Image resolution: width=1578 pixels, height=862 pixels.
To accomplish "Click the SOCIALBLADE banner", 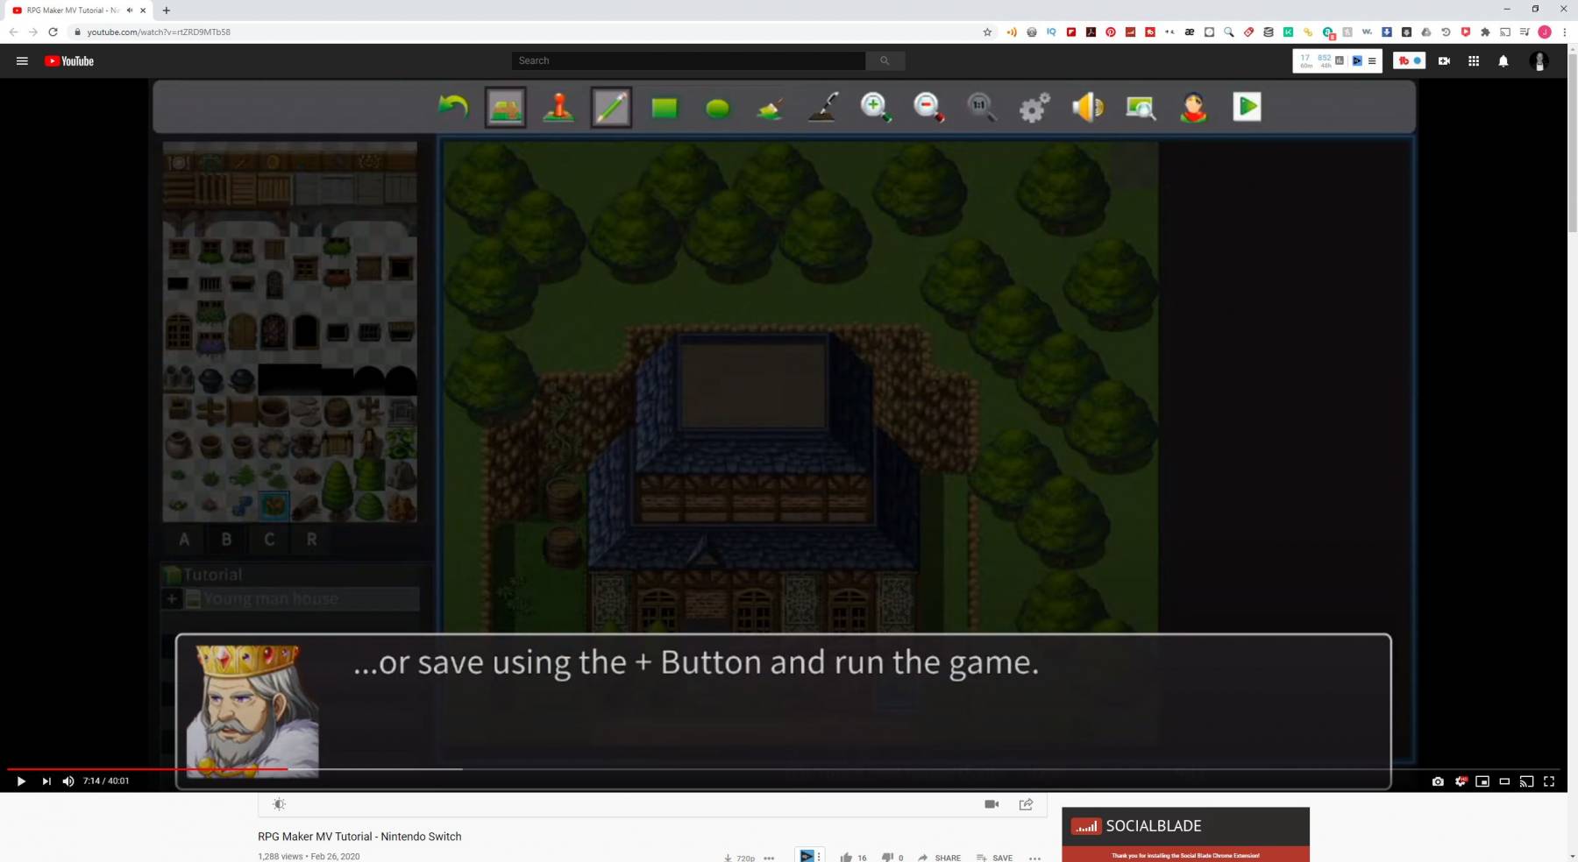I will coord(1185,826).
